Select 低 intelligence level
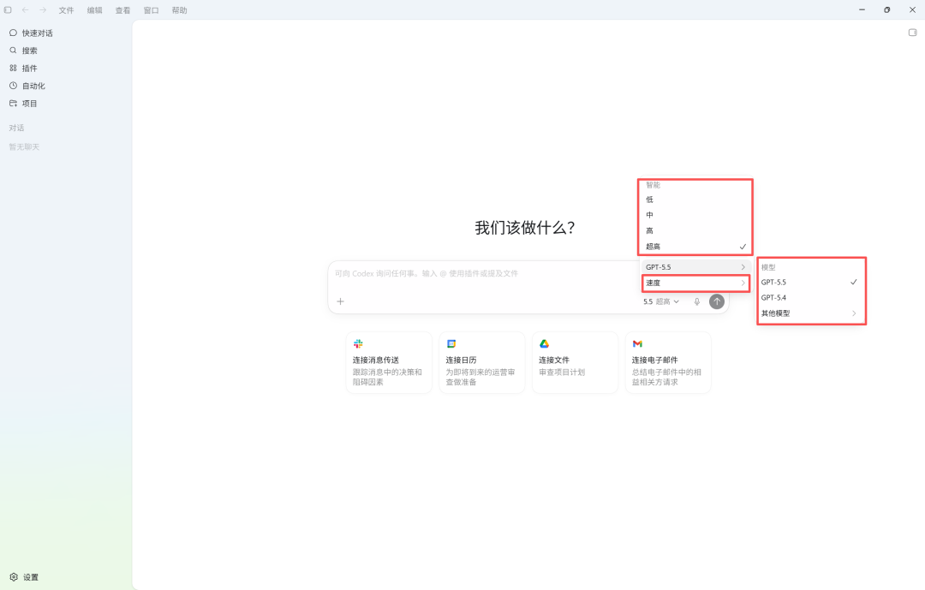 695,200
